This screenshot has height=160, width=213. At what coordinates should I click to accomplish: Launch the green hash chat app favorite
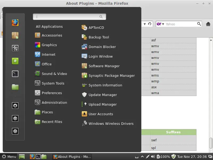15,61
